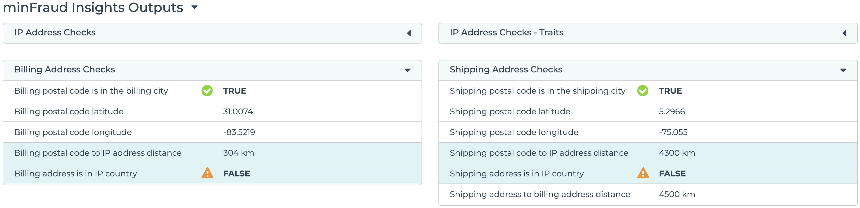The width and height of the screenshot is (860, 208).
Task: Click the IP Address Checks header title
Action: [x=55, y=32]
